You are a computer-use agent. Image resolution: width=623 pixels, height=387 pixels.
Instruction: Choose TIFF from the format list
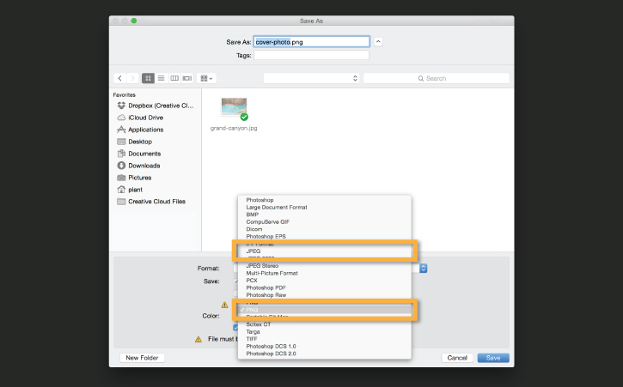[252, 339]
